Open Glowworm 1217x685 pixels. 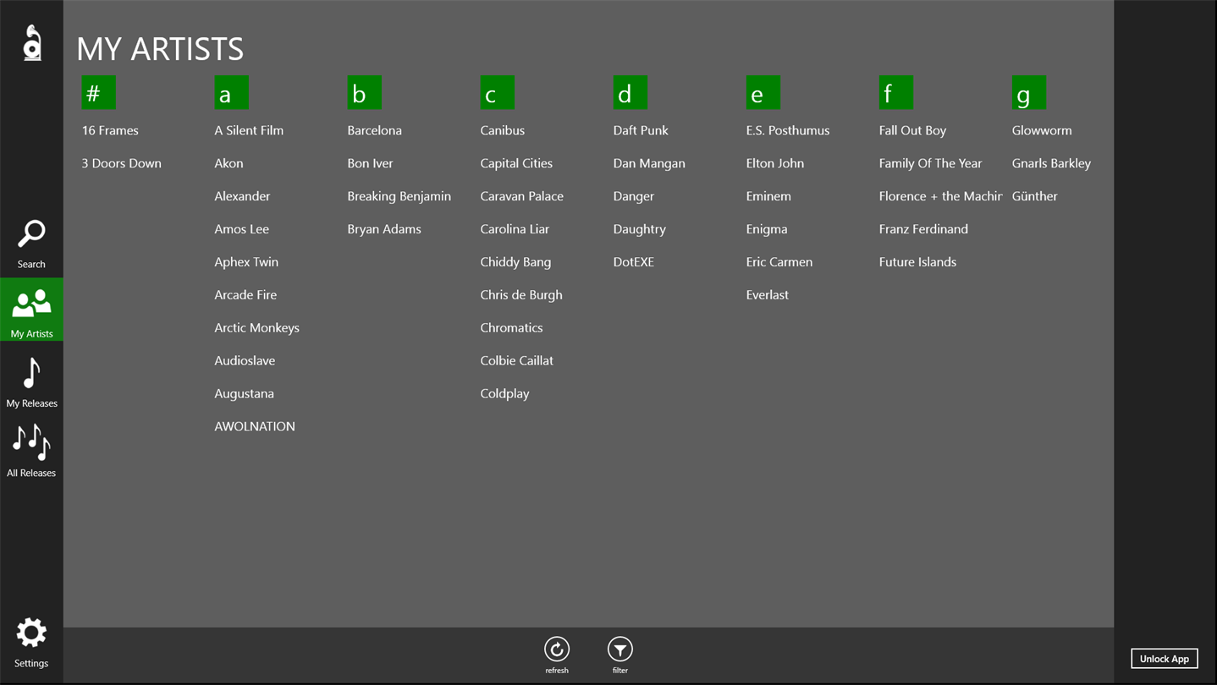click(x=1042, y=130)
